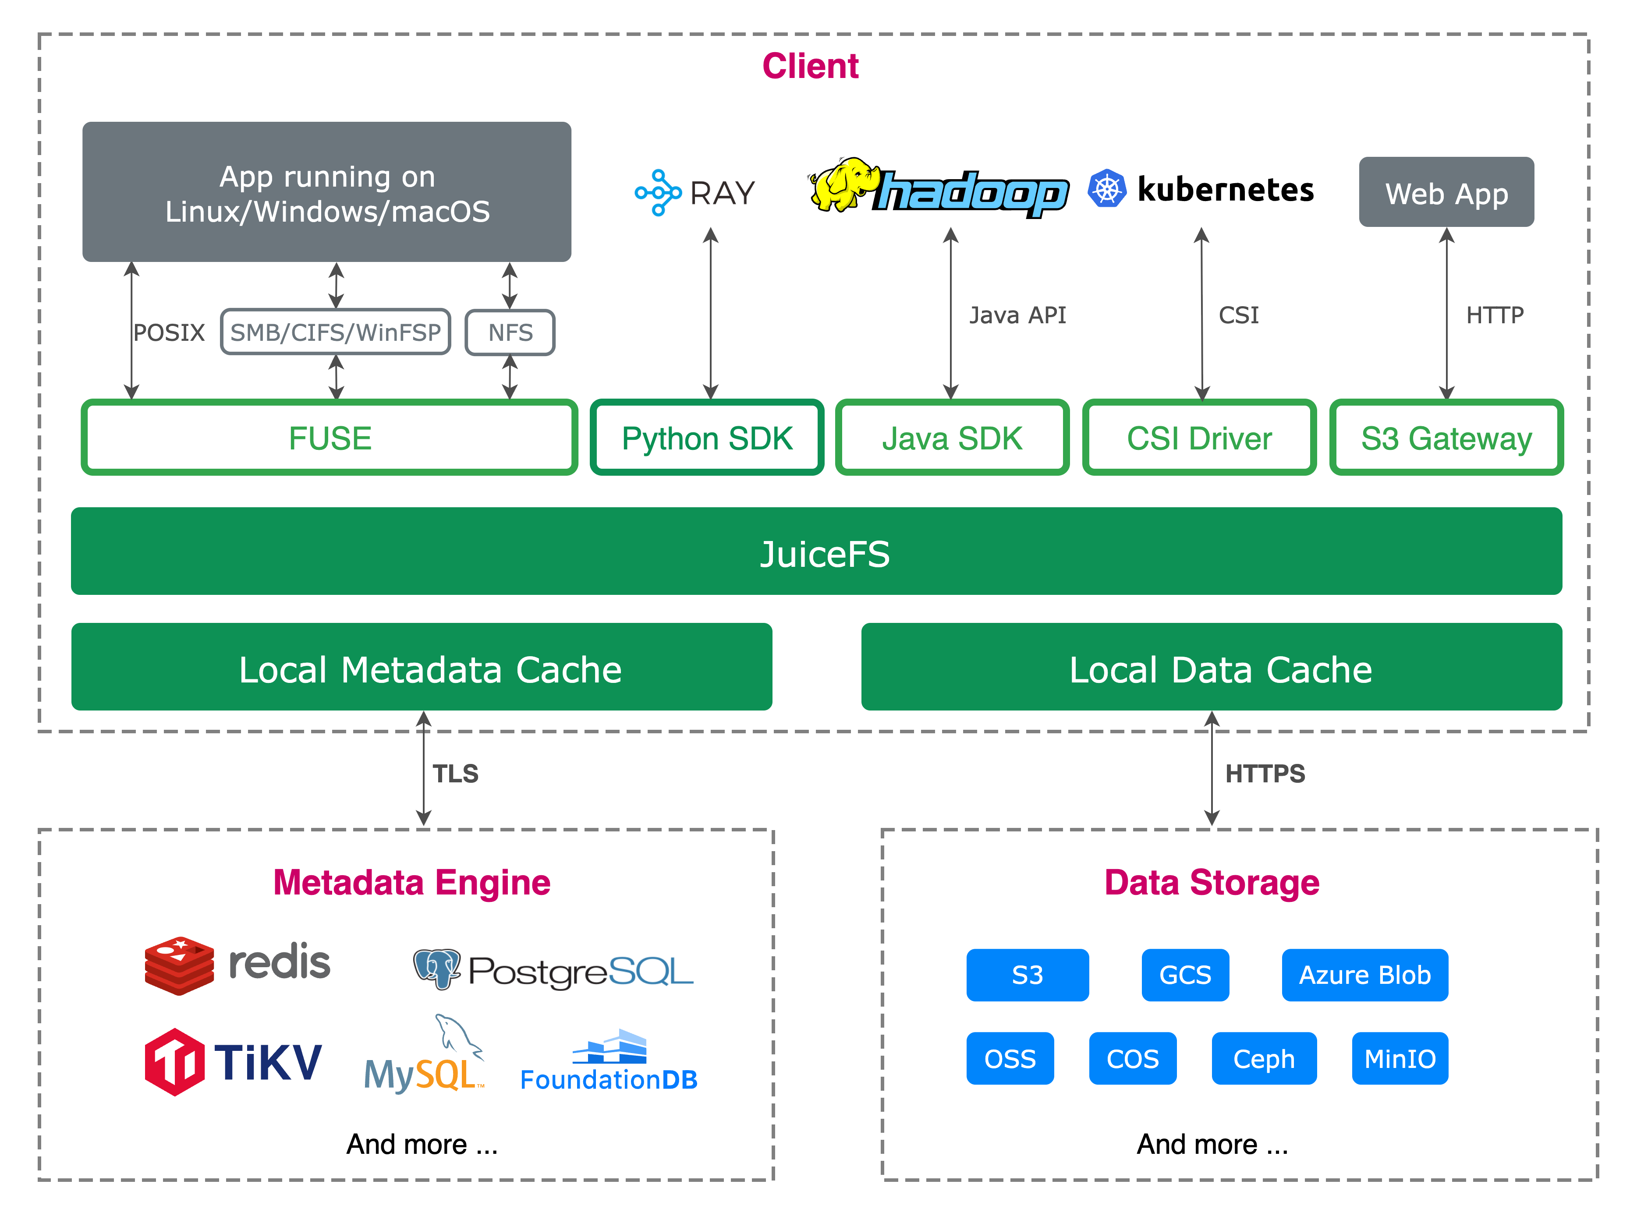Click the Local Data Cache block

coord(1212,668)
